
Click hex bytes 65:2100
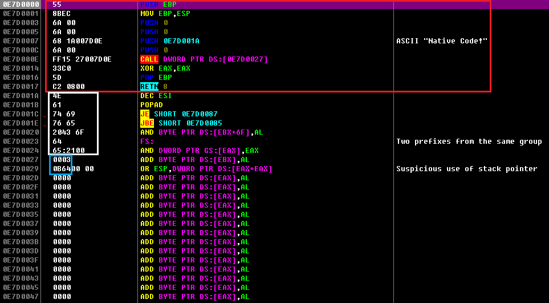[68, 150]
